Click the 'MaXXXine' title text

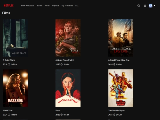(7, 111)
